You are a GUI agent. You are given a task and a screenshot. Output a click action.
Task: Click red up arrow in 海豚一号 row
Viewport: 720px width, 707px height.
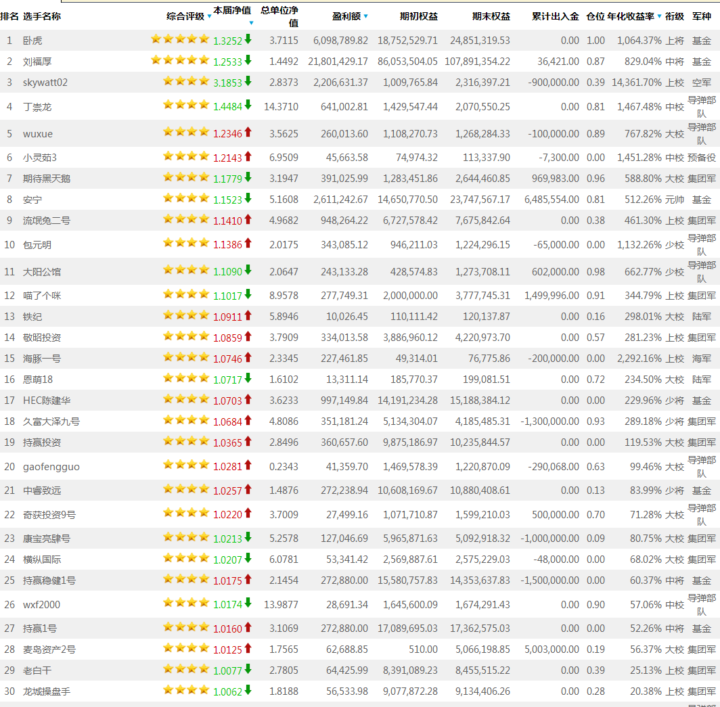248,357
